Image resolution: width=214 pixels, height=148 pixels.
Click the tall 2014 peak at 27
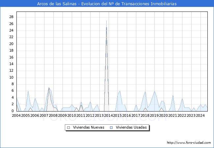tap(106, 21)
